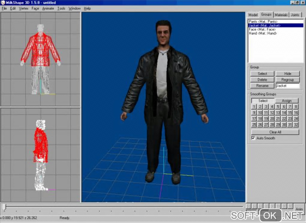Image resolution: width=306 pixels, height=223 pixels.
Task: Toggle smoothing group 12
Action: click(x=272, y=113)
